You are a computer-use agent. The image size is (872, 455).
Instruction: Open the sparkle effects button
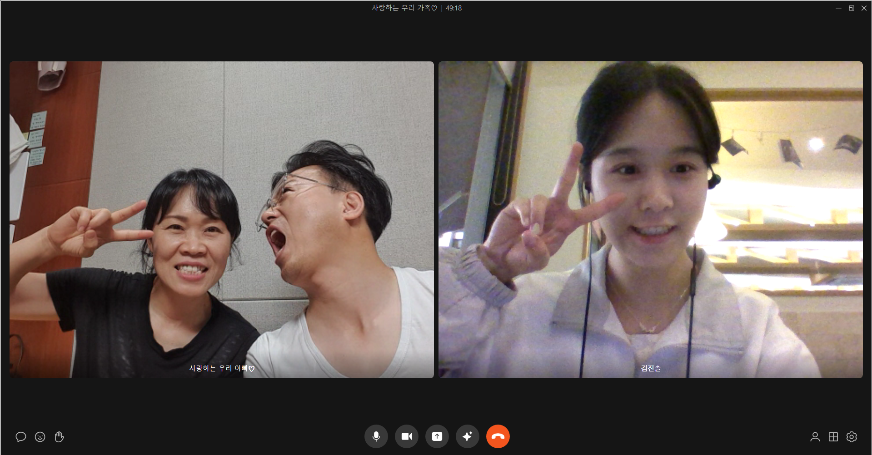[467, 436]
